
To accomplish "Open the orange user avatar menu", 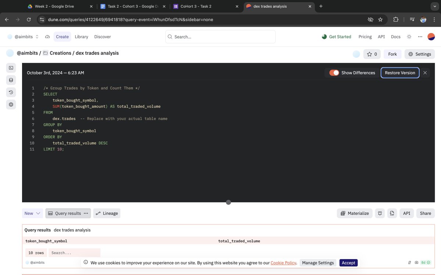I will [431, 37].
